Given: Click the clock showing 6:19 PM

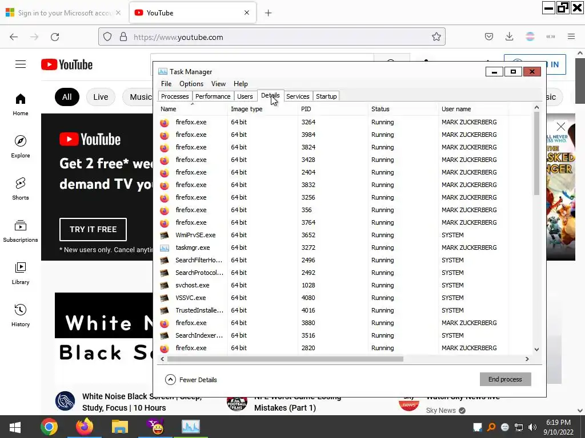Looking at the screenshot, I should (x=558, y=423).
